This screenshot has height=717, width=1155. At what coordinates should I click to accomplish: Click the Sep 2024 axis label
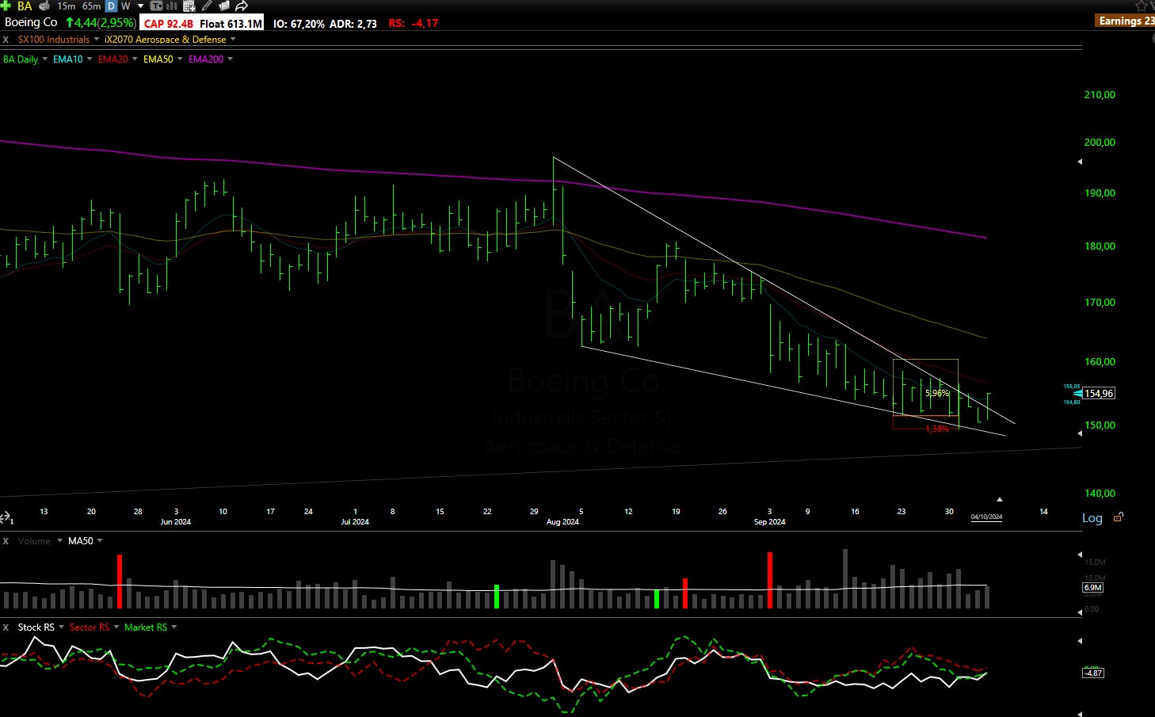(x=769, y=521)
